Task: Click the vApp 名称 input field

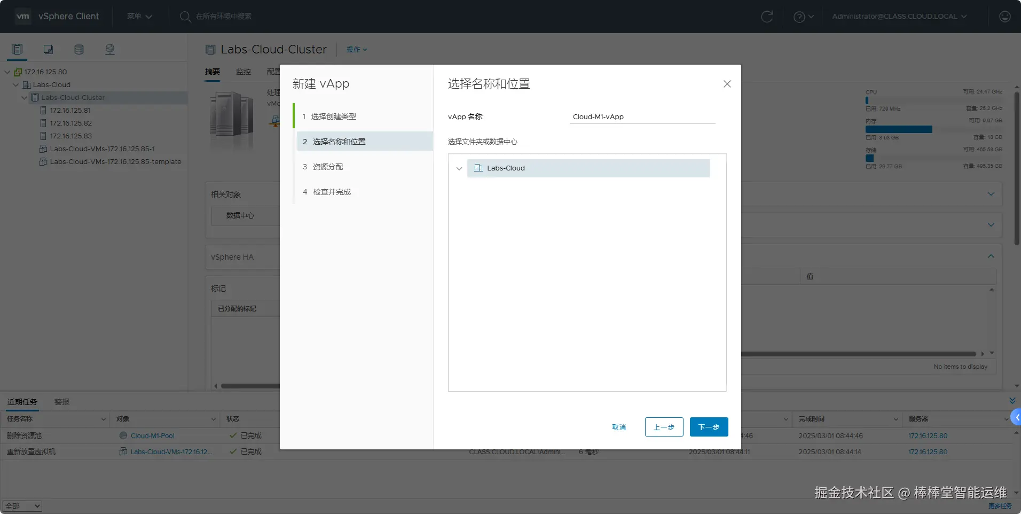Action: click(x=642, y=117)
